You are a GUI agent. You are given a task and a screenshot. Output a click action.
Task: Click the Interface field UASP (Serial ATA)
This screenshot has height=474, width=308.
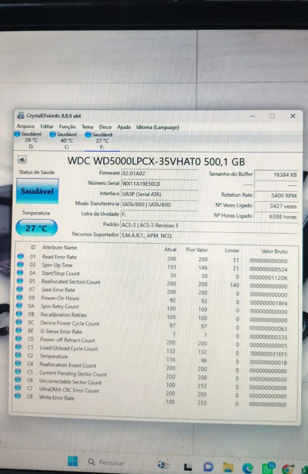coord(159,194)
